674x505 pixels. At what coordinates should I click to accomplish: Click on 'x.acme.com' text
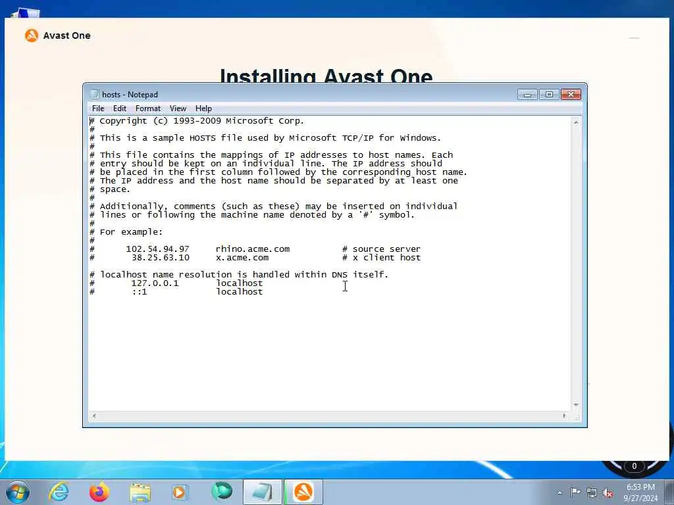click(242, 258)
